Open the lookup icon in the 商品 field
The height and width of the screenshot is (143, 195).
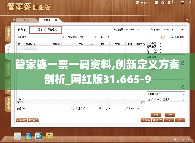click(72, 109)
